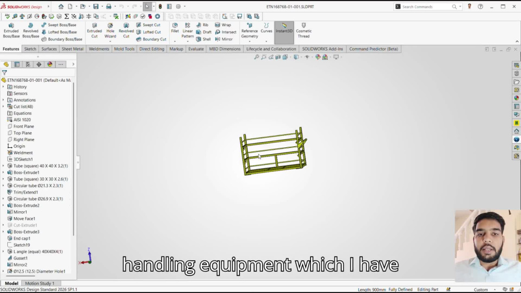Select the Front Plane in tree
This screenshot has width=521, height=293.
pyautogui.click(x=21, y=126)
